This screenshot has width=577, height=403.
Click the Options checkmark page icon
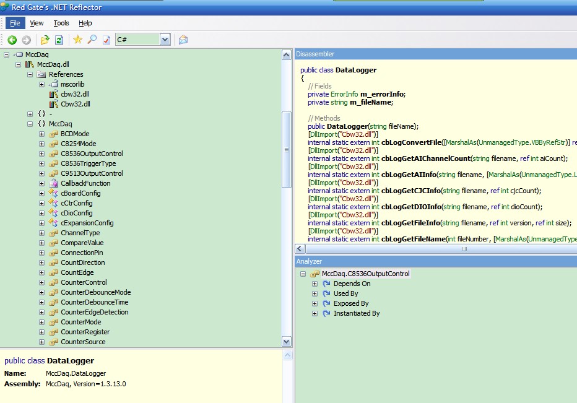point(106,40)
